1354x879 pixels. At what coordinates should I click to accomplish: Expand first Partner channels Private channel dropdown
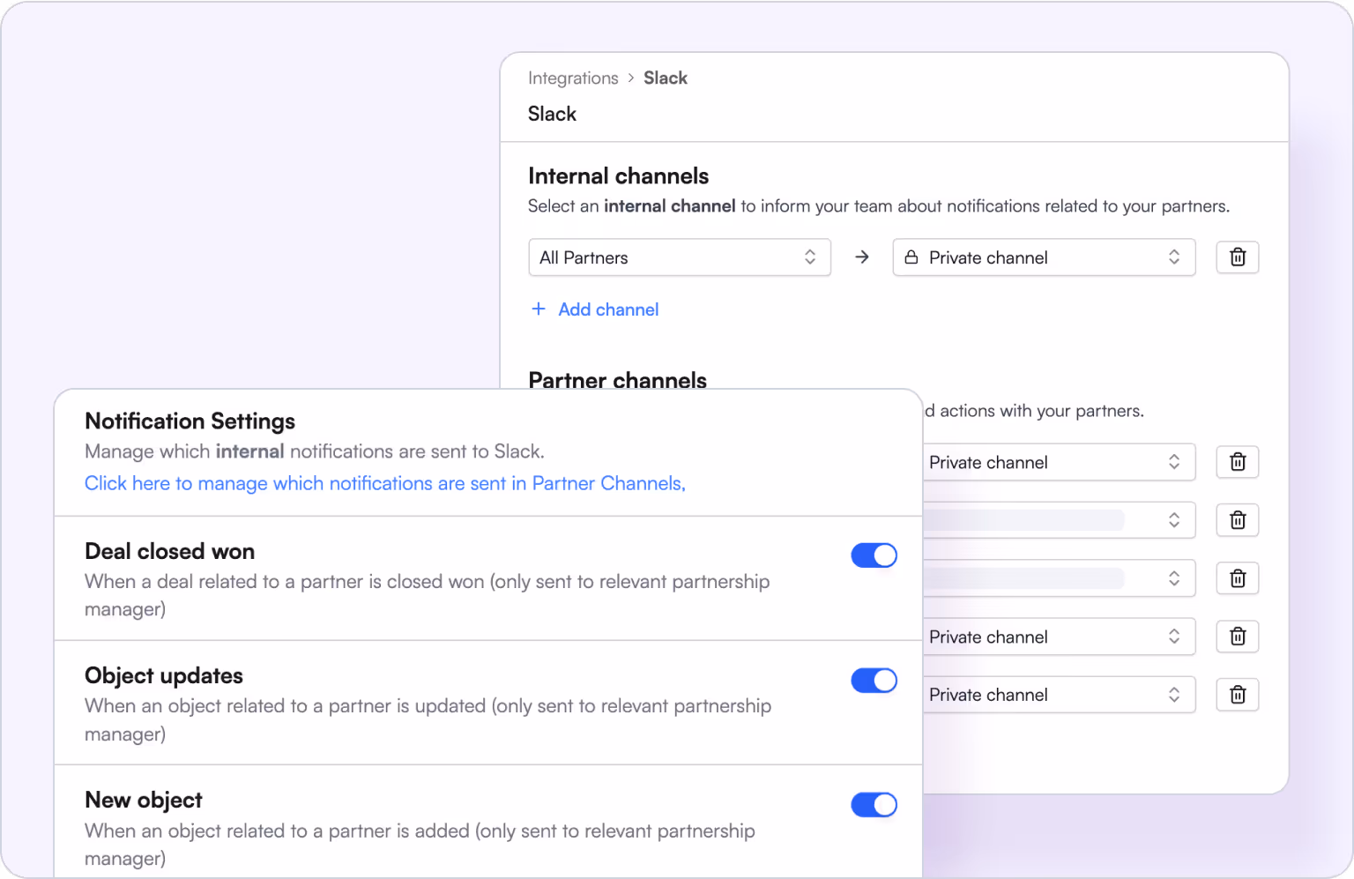1059,462
